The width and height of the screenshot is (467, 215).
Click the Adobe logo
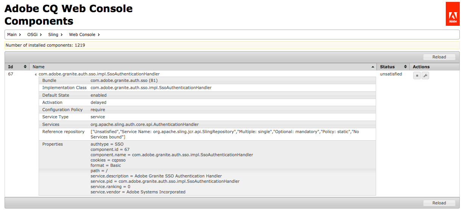(x=453, y=14)
